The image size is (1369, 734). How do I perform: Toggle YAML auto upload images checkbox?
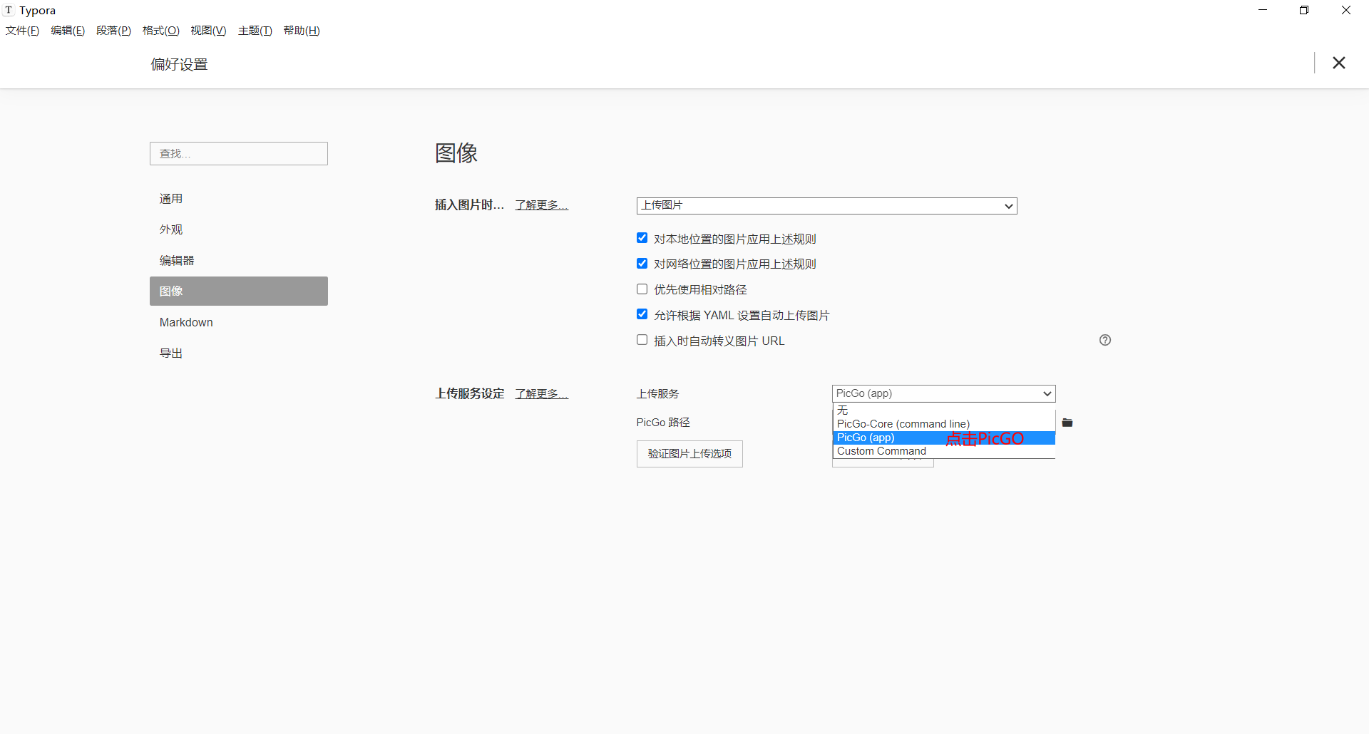(x=642, y=314)
